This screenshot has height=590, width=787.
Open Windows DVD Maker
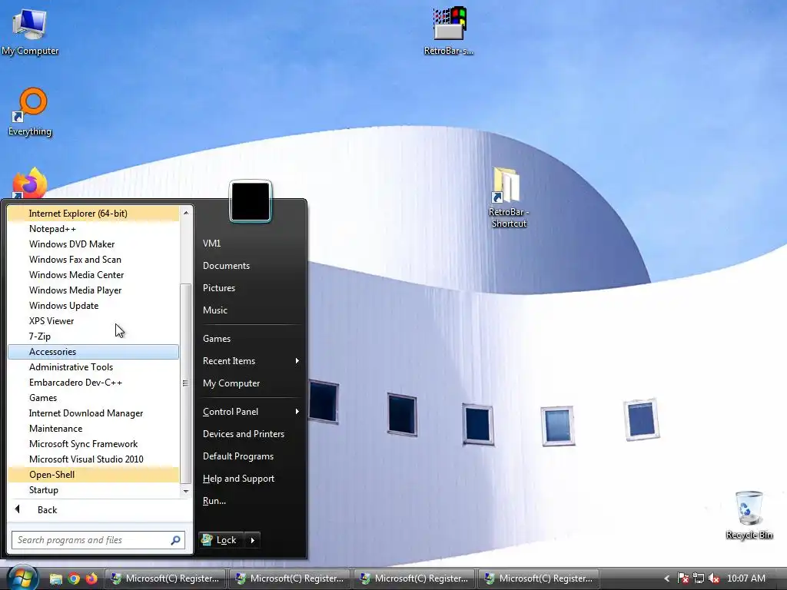pos(93,244)
